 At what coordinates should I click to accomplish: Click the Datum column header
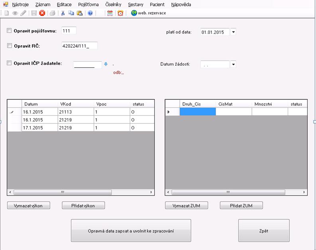coord(40,104)
